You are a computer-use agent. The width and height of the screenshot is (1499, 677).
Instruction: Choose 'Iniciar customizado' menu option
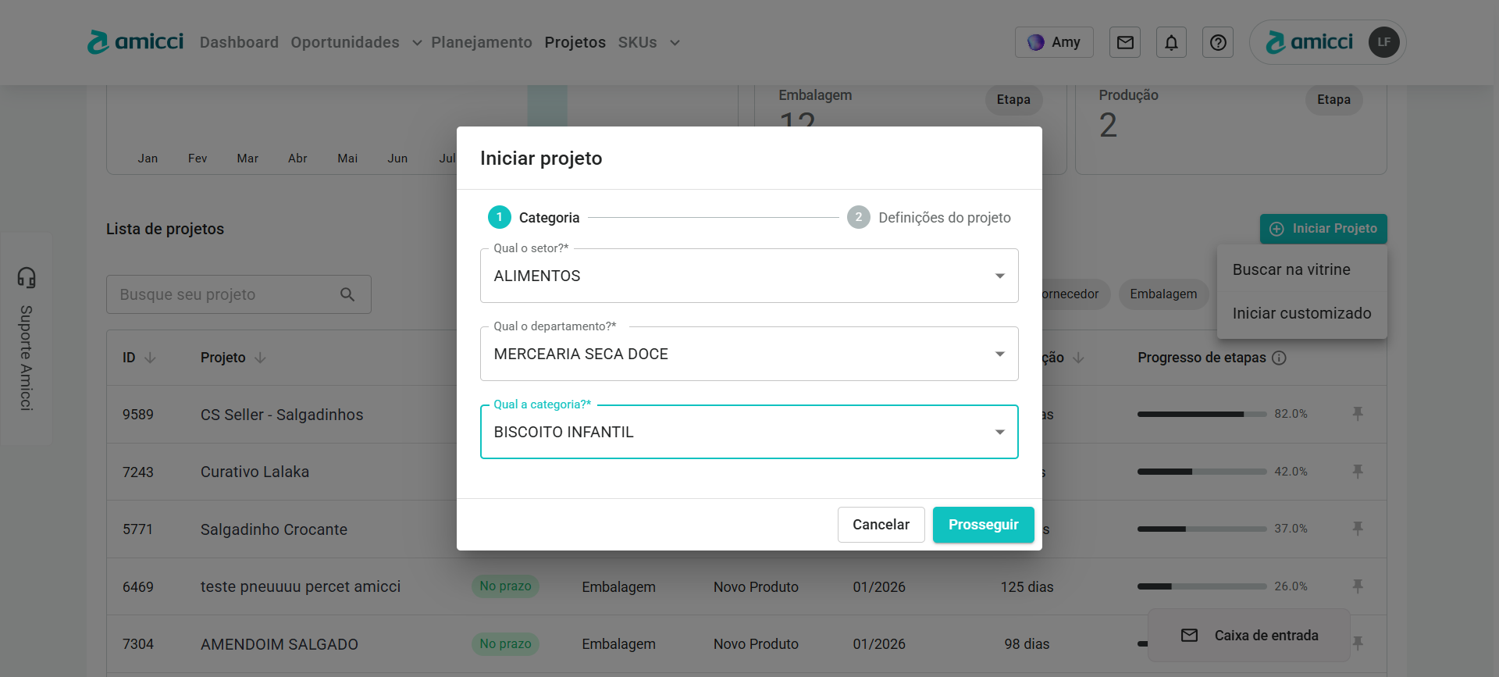pyautogui.click(x=1301, y=313)
